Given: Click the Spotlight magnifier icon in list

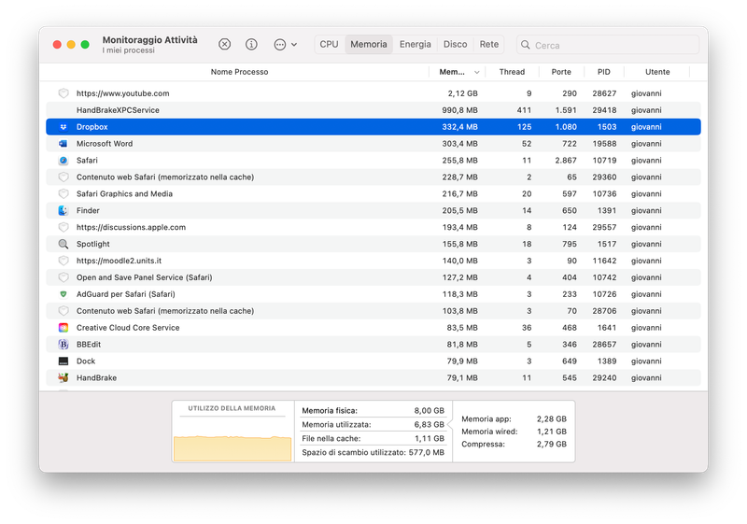Looking at the screenshot, I should coord(63,244).
